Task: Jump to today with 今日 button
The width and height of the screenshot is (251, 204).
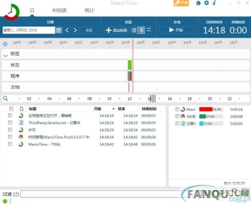Action: point(89,30)
